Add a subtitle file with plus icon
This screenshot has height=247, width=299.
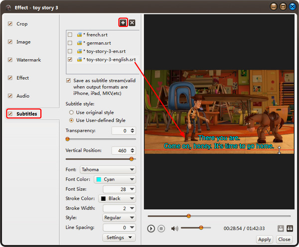point(123,23)
